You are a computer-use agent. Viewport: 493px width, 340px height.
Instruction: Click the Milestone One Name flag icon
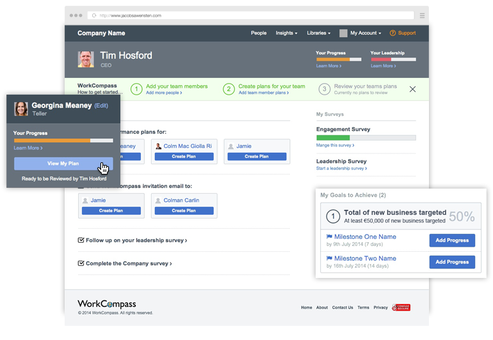click(329, 236)
